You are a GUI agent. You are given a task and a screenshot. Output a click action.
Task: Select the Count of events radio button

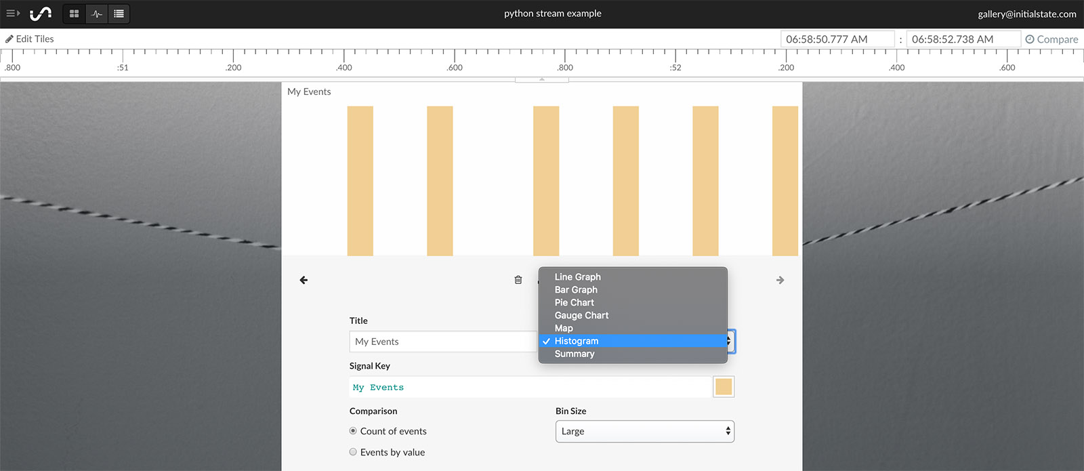(353, 431)
